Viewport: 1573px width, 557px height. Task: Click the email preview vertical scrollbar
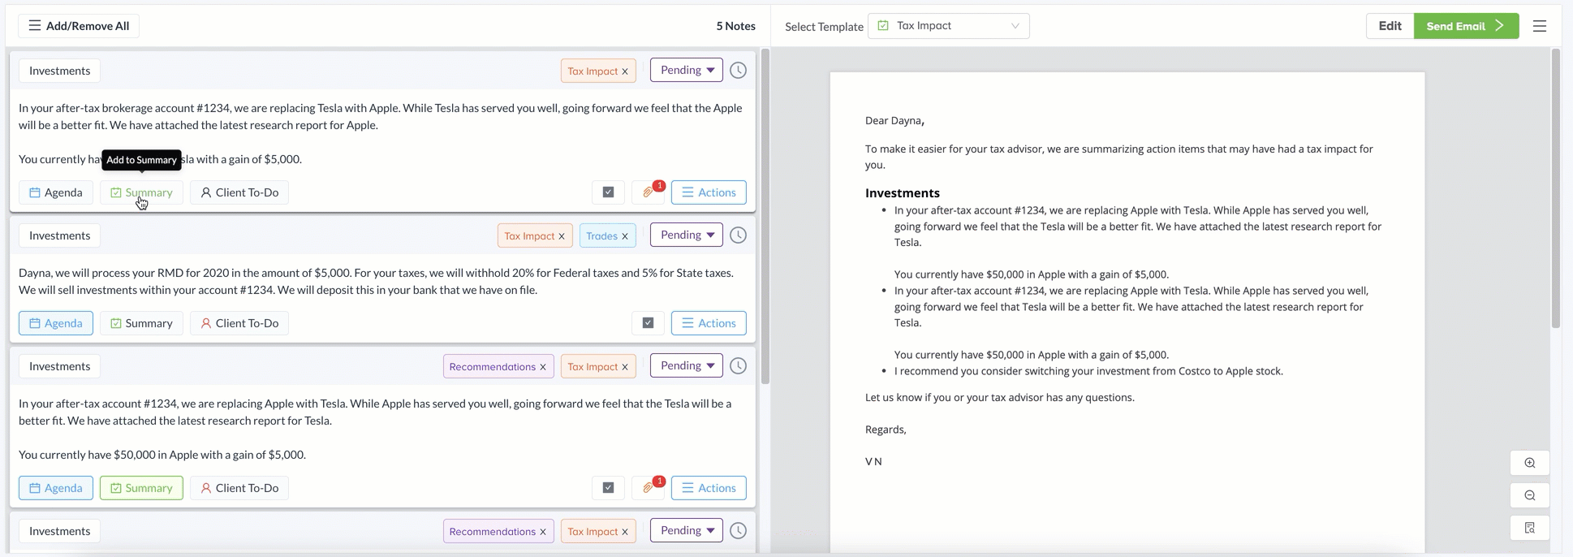click(1555, 188)
